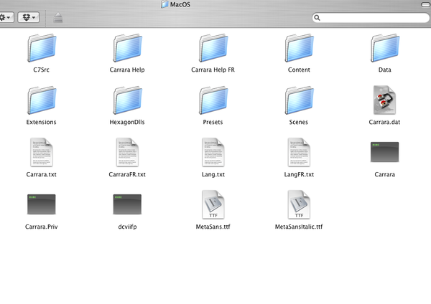Select the Scenes folder icon
The width and height of the screenshot is (431, 304).
(x=299, y=100)
